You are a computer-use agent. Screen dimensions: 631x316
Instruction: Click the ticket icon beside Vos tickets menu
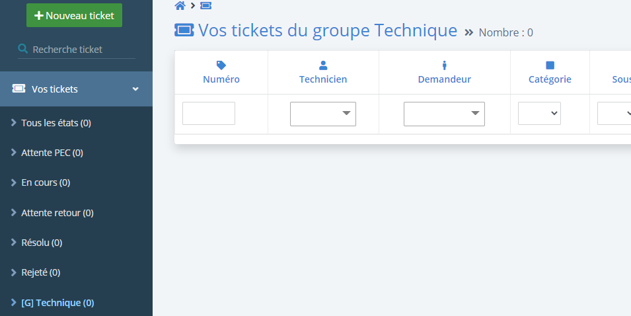pos(19,89)
